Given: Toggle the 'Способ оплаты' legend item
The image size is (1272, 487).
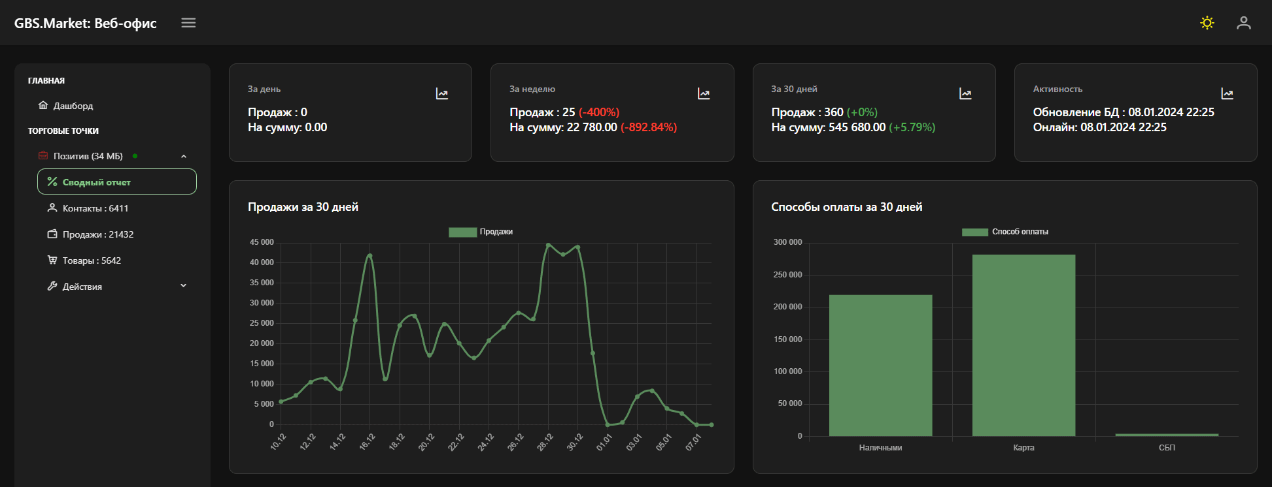Looking at the screenshot, I should pyautogui.click(x=1005, y=232).
